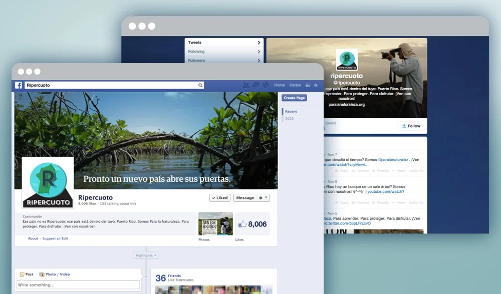Open paralanaturaleza.org link on Twitter profile
Viewport: 501px width, 294px height.
346,105
